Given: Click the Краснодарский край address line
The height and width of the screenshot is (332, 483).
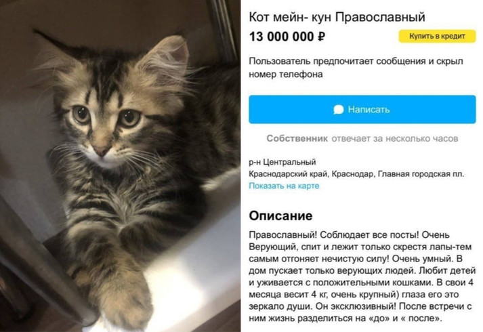Looking at the screenshot, I should (356, 174).
